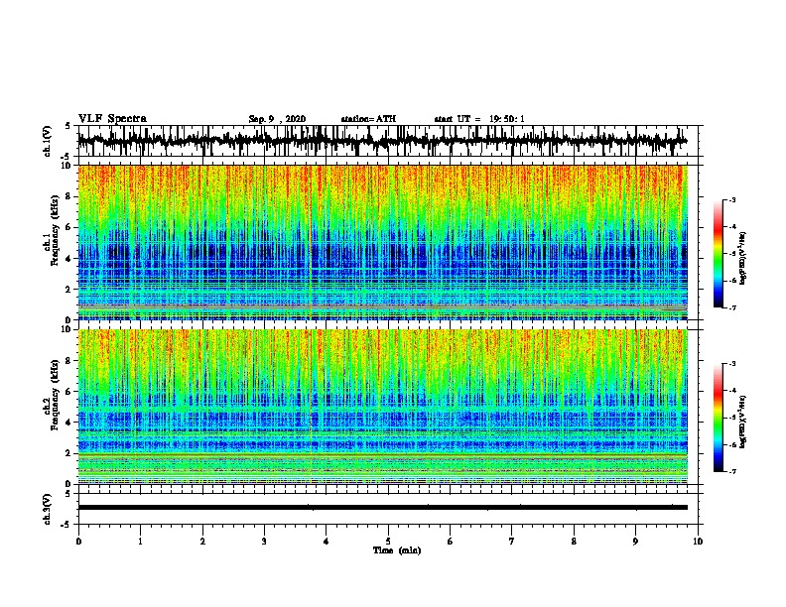The width and height of the screenshot is (786, 607).
Task: Click the "0" tick on the time axis
Action: (78, 542)
